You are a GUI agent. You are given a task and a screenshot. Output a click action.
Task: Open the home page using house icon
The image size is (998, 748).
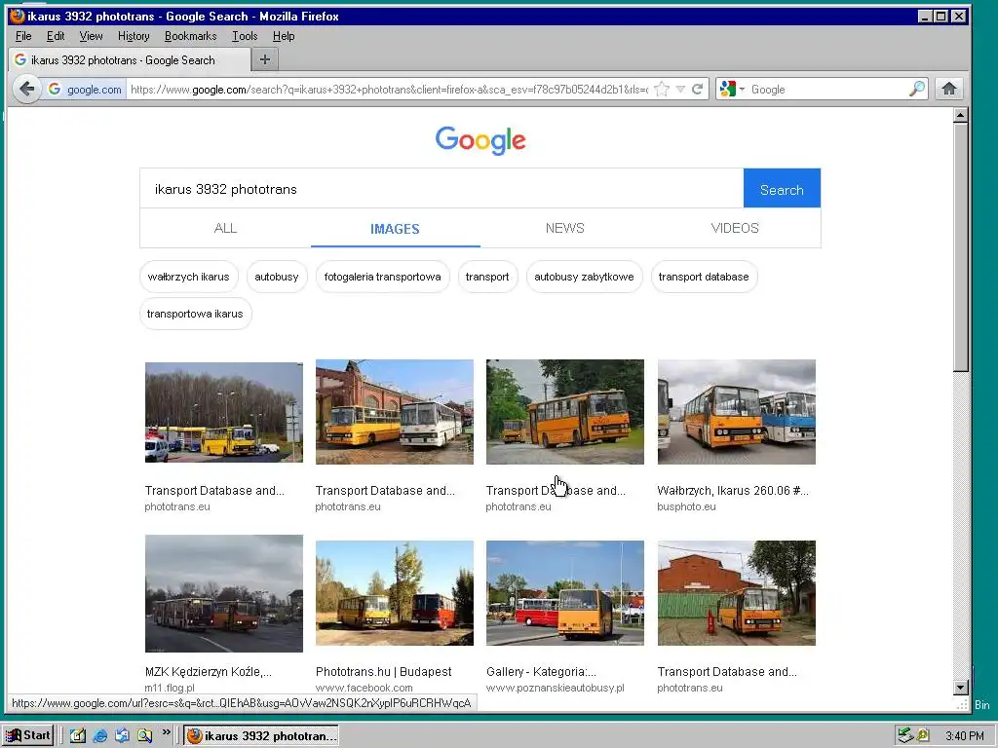pos(949,89)
